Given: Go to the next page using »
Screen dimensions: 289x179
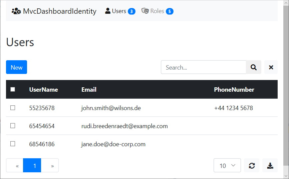Looking at the screenshot, I should 52,166.
